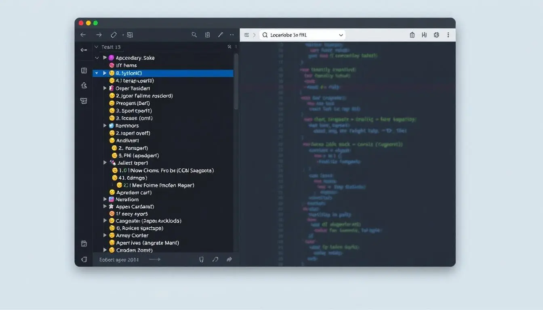Select the pencil edit icon in the toolbar

[221, 35]
